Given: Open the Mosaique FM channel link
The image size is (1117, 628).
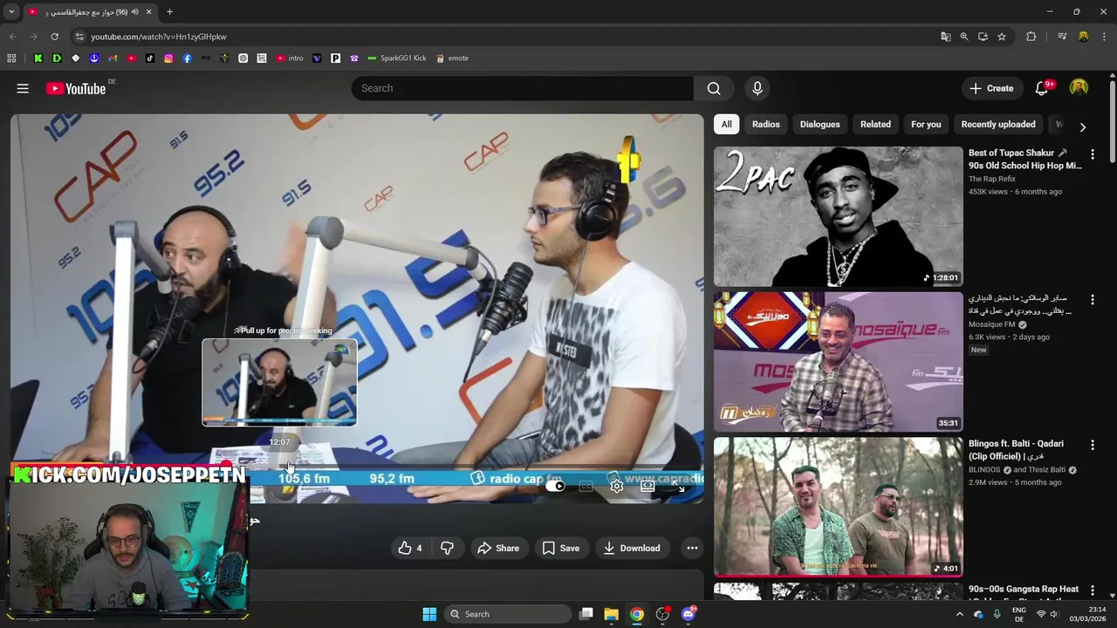Looking at the screenshot, I should click(991, 324).
